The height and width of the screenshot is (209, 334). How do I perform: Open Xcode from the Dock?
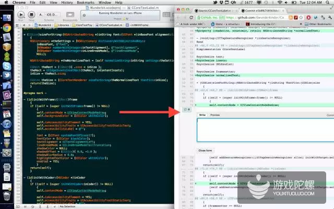pos(7,85)
